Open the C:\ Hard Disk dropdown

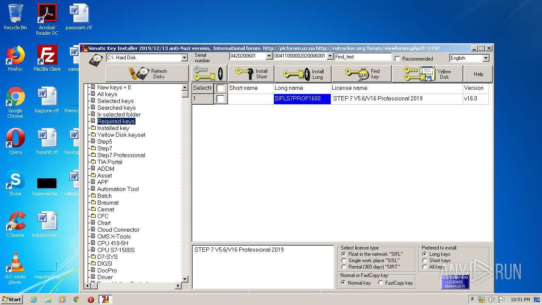184,58
